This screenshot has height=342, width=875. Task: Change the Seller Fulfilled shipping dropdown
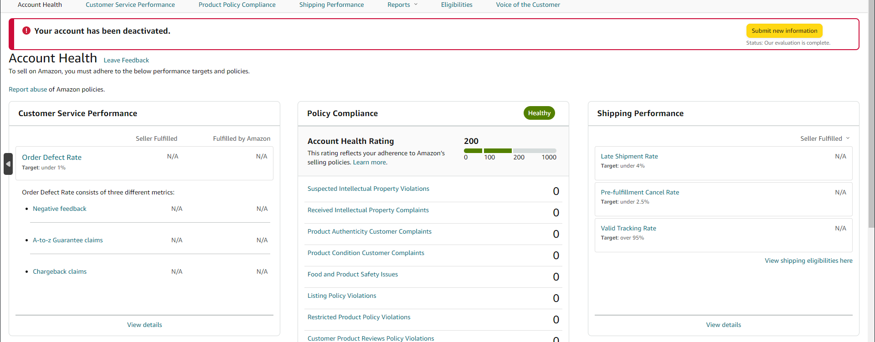coord(825,138)
